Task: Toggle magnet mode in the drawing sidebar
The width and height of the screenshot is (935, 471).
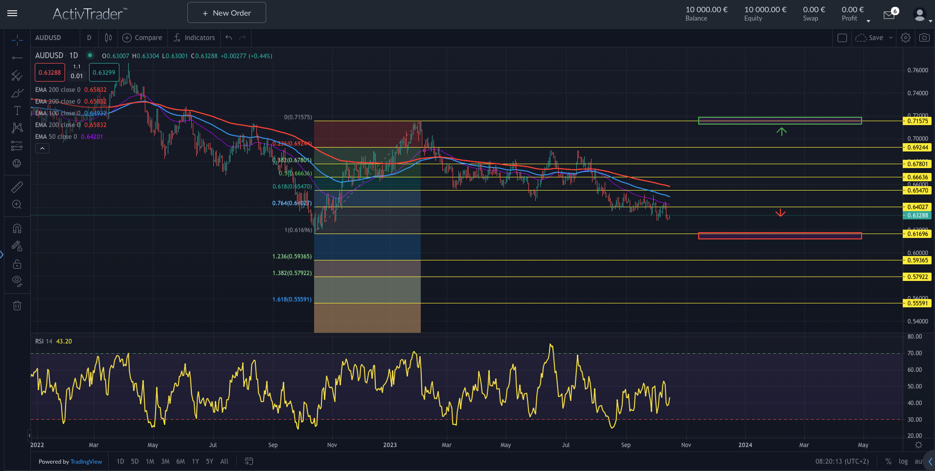Action: pyautogui.click(x=17, y=228)
